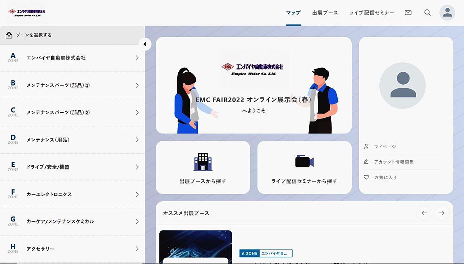Open the ライブ配信セミナー tab
Screen dimensions: 464x264
pyautogui.click(x=372, y=13)
